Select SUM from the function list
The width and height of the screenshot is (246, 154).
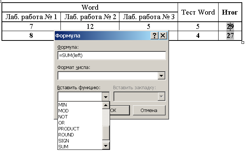pos(80,147)
